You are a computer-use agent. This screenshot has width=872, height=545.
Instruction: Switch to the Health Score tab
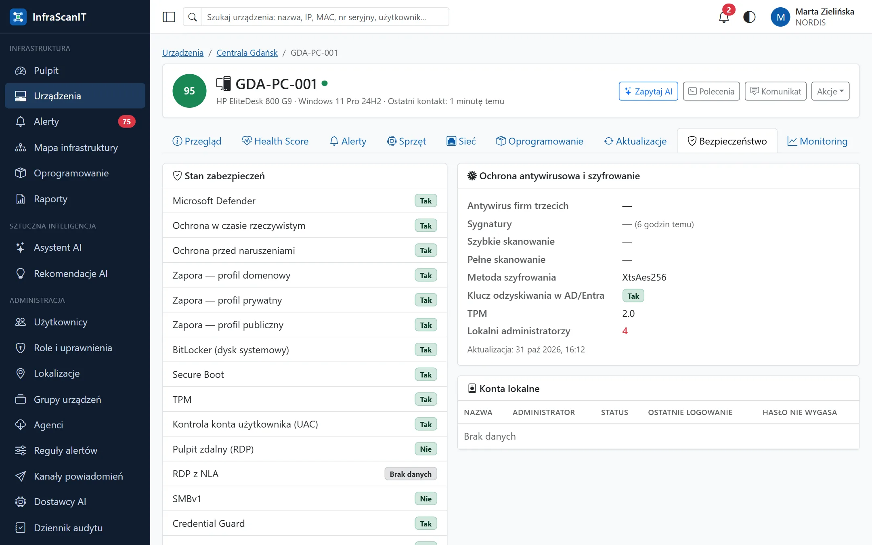click(x=275, y=141)
